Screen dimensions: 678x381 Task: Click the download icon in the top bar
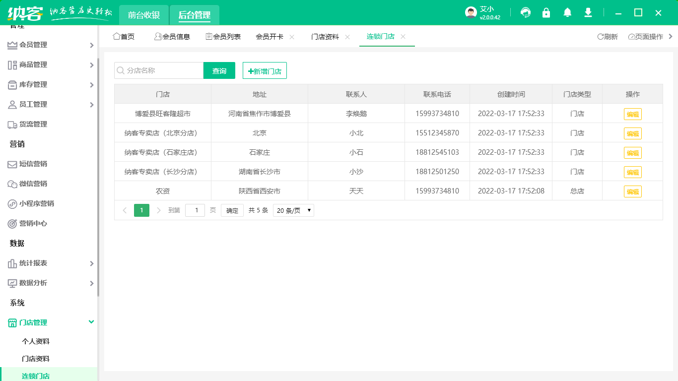pos(588,12)
